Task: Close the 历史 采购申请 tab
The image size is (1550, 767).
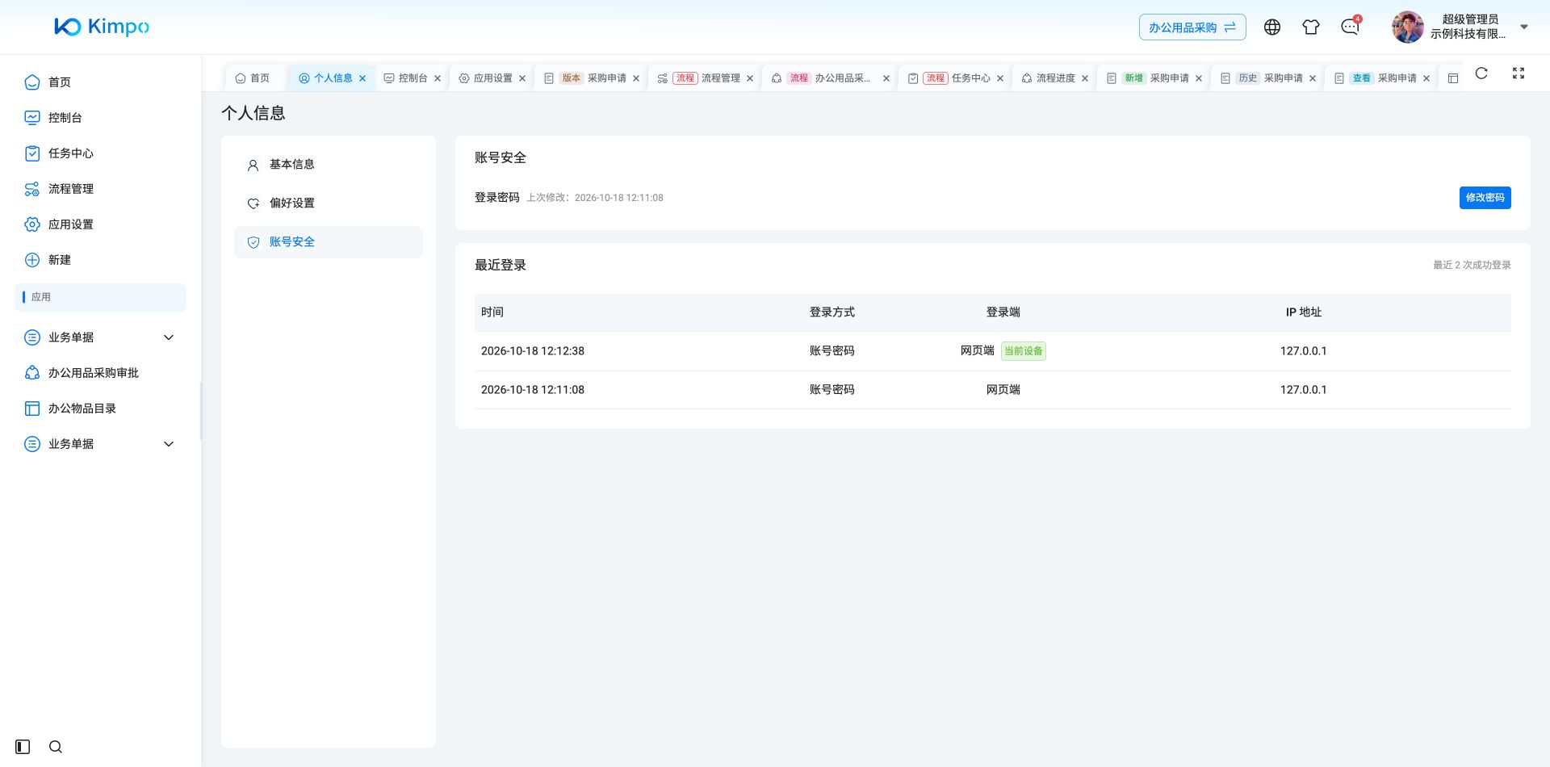Action: pos(1313,78)
